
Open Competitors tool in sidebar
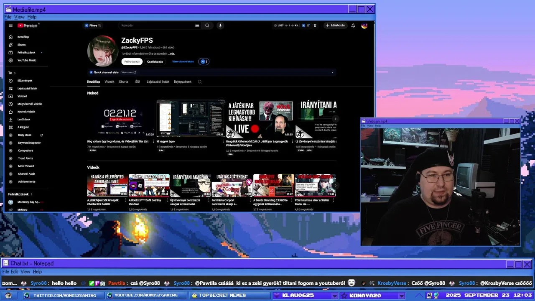pos(25,150)
